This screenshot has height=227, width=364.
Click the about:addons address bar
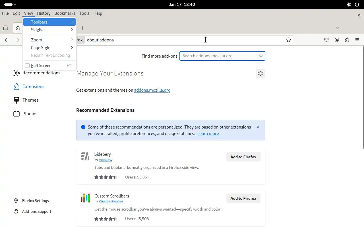[185, 40]
